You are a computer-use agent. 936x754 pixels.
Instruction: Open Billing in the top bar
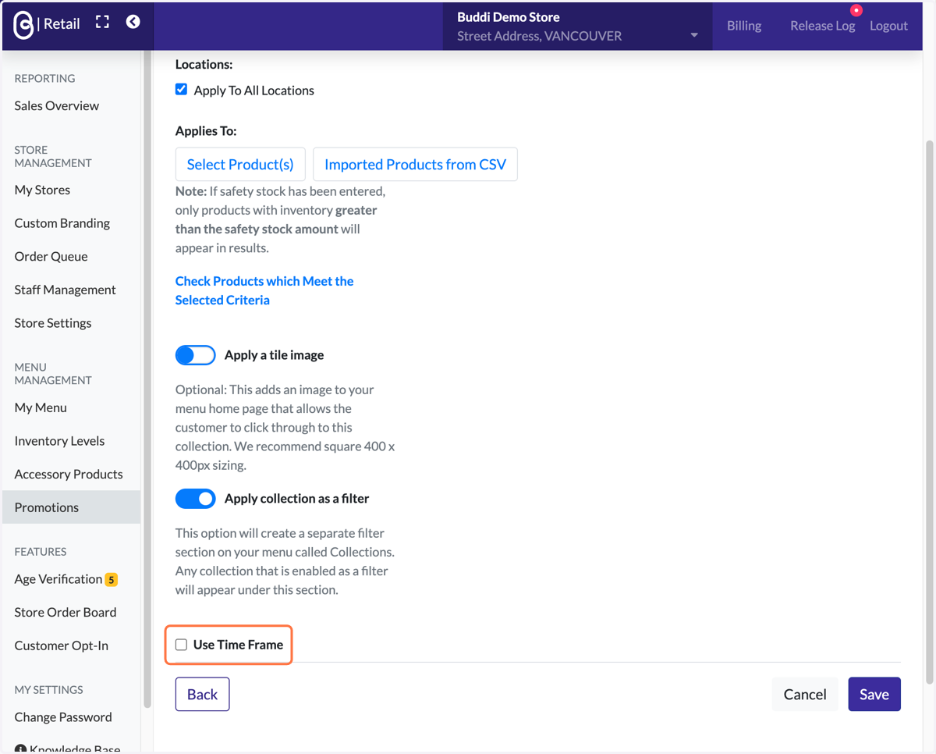(744, 26)
